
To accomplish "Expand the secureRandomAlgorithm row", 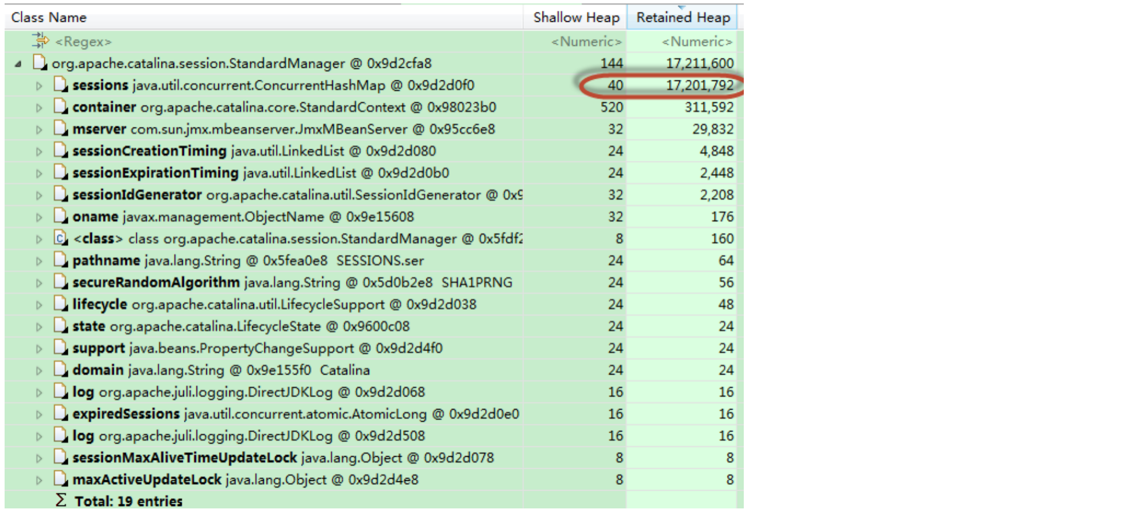I will pos(39,283).
